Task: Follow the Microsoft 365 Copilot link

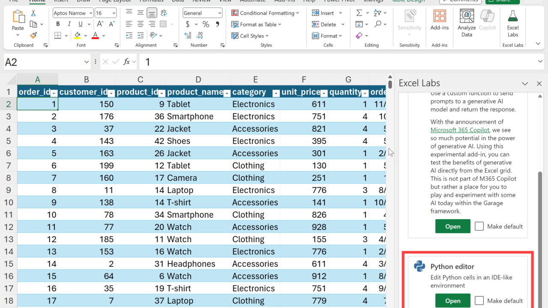Action: (460, 130)
